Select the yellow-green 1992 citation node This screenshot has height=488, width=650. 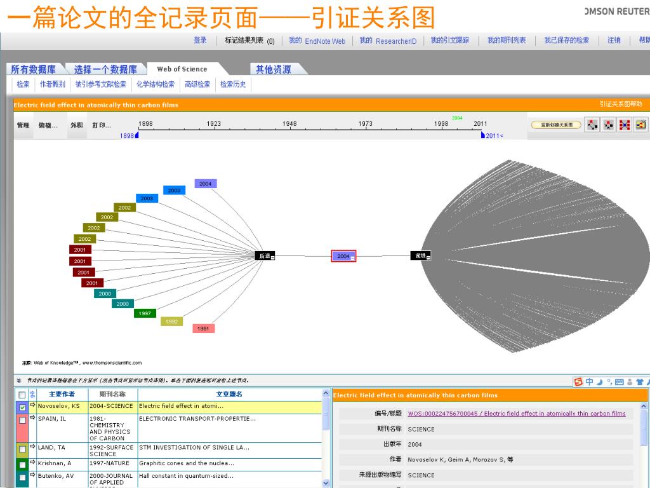171,321
